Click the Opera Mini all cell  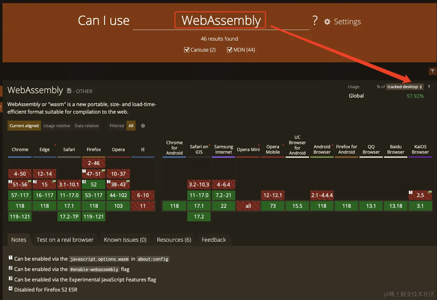(x=248, y=206)
